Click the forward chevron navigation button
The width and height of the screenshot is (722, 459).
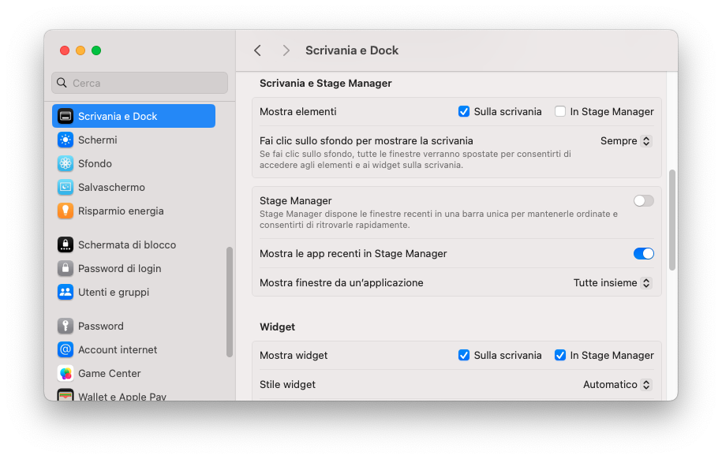click(286, 50)
